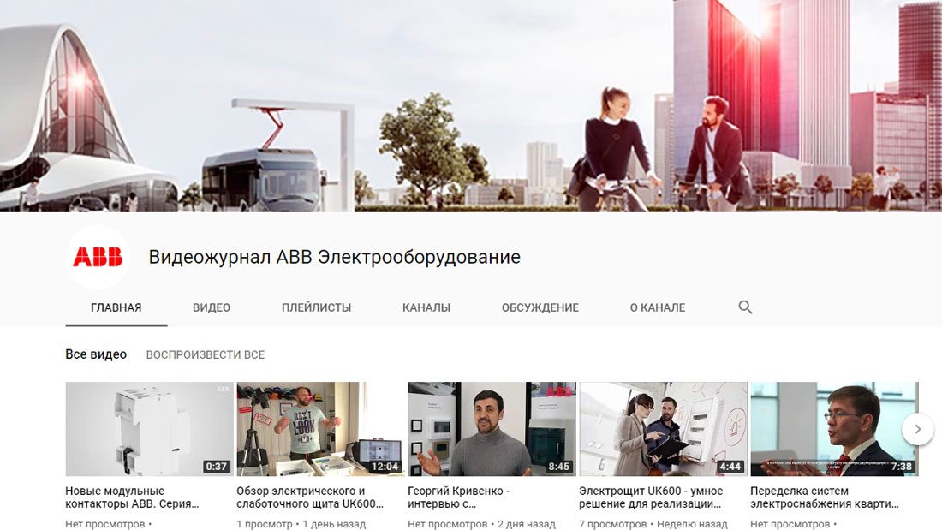Open the 8:45 Георгий Кривенко interview thumbnail
Image resolution: width=942 pixels, height=530 pixels.
tap(492, 429)
